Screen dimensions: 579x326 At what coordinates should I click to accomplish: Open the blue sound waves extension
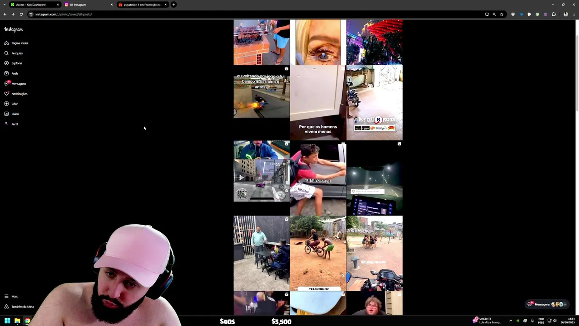521,14
